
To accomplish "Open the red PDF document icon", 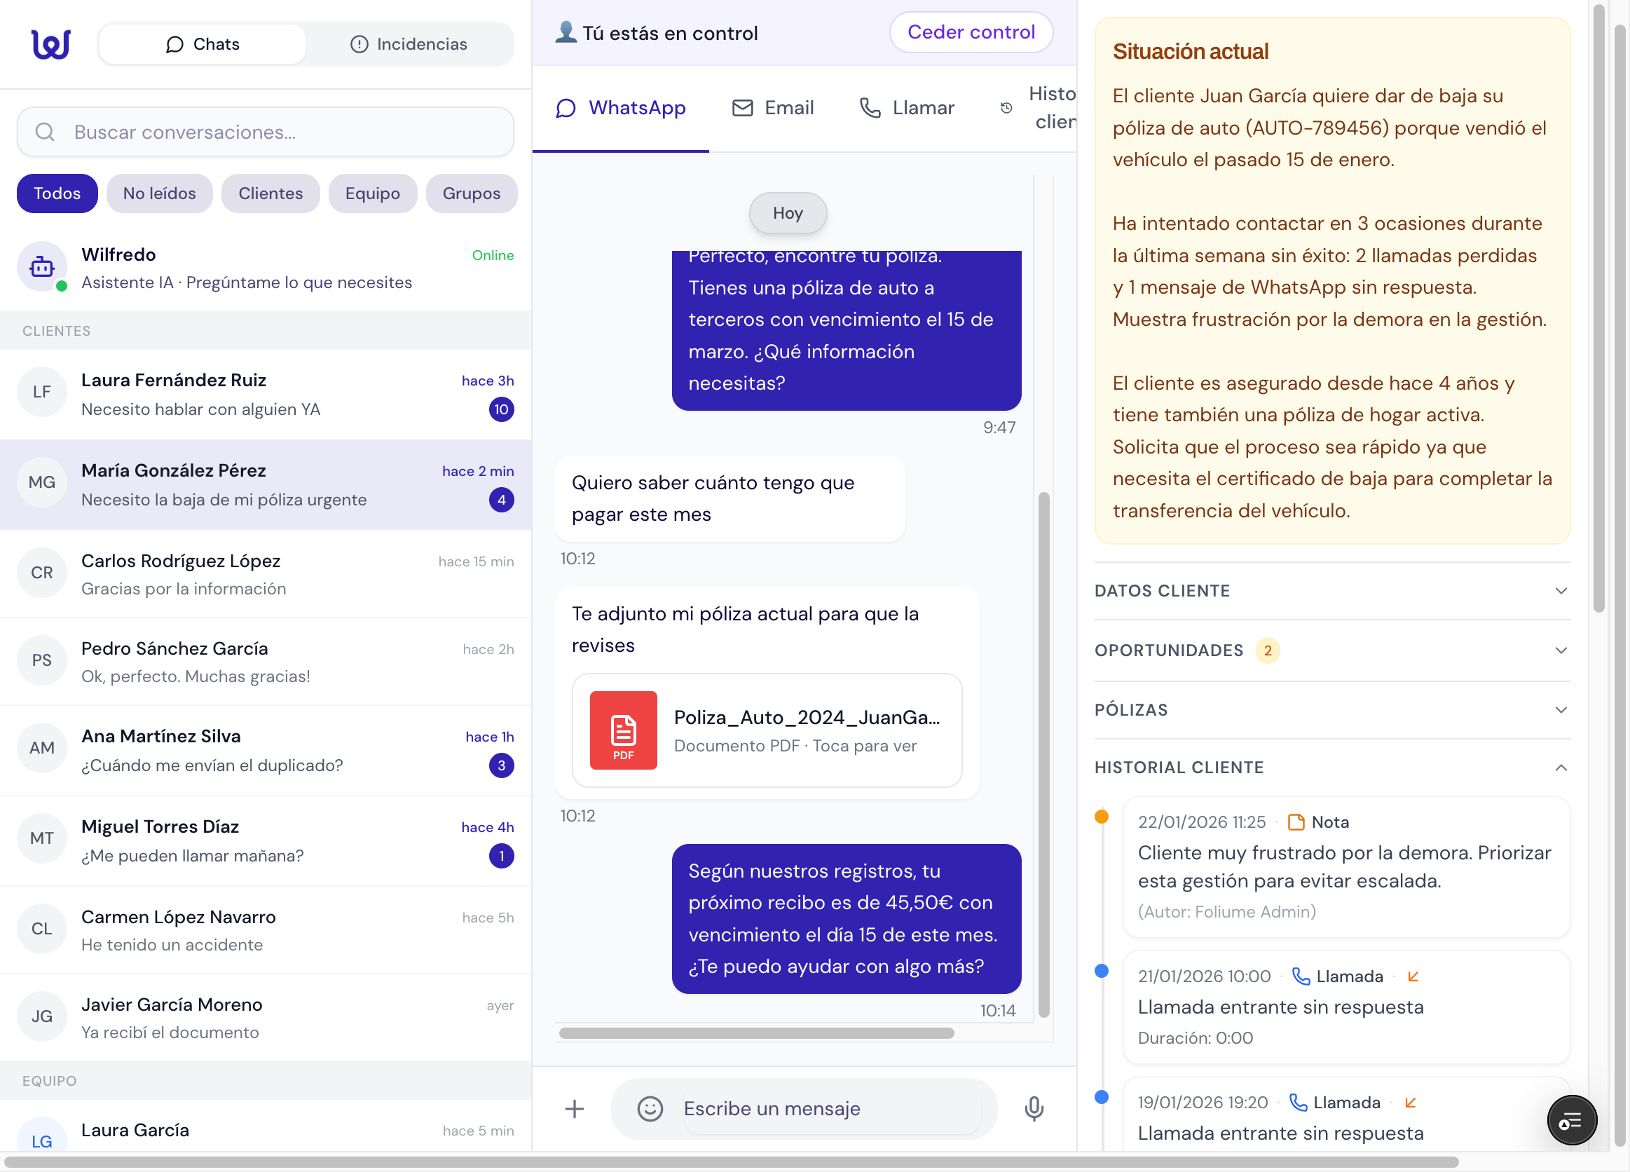I will point(623,730).
